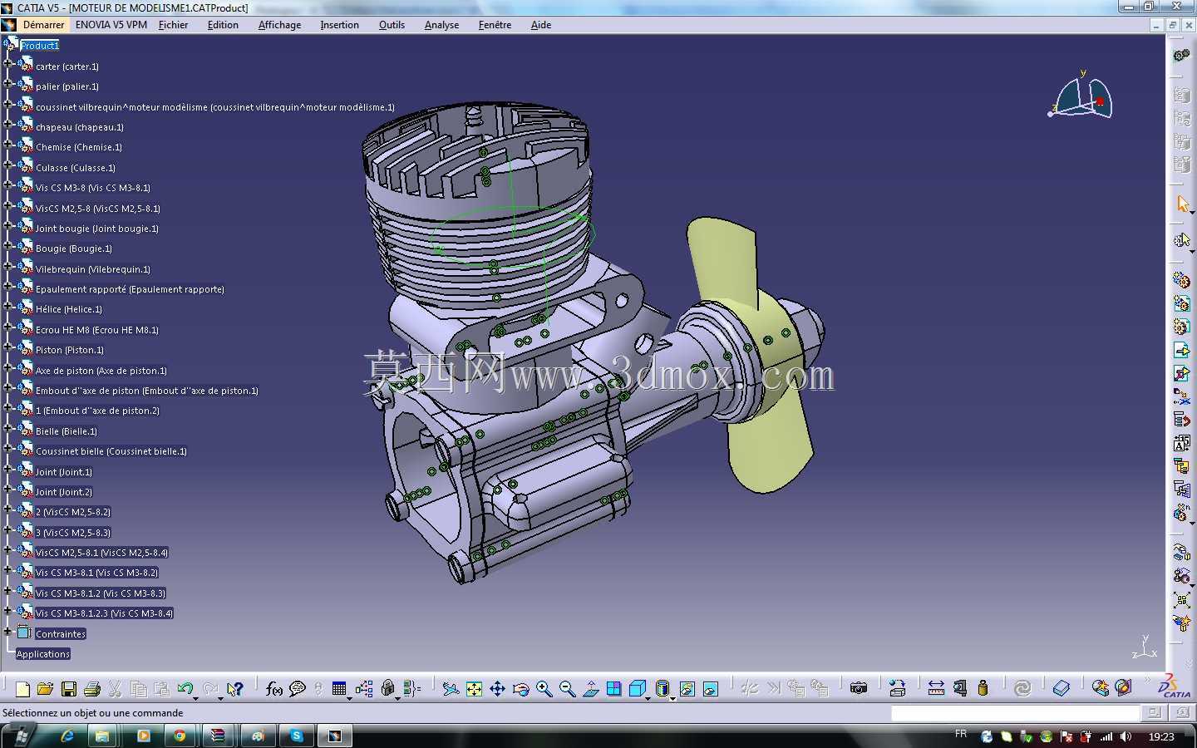Click the Hide/Show icon in bottom toolbar
The width and height of the screenshot is (1197, 748).
[x=687, y=689]
